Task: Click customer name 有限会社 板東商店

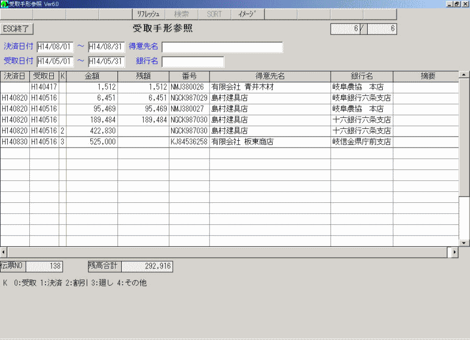Action: pos(242,142)
